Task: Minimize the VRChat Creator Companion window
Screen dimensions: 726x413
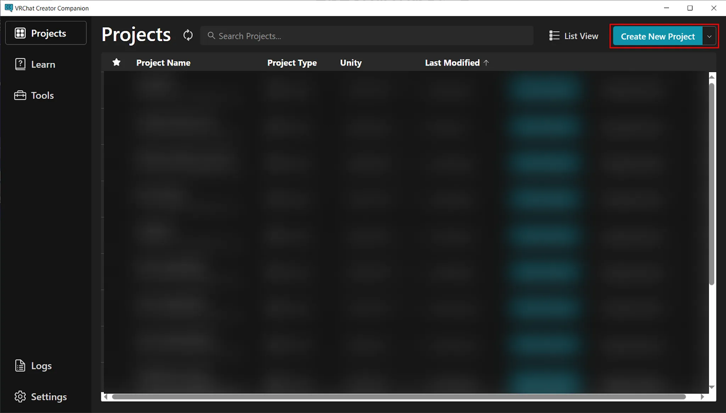Action: 667,8
